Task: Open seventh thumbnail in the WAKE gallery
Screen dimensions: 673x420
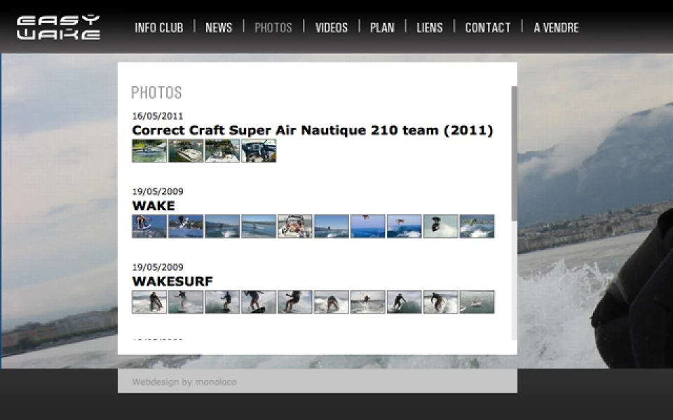Action: [368, 226]
